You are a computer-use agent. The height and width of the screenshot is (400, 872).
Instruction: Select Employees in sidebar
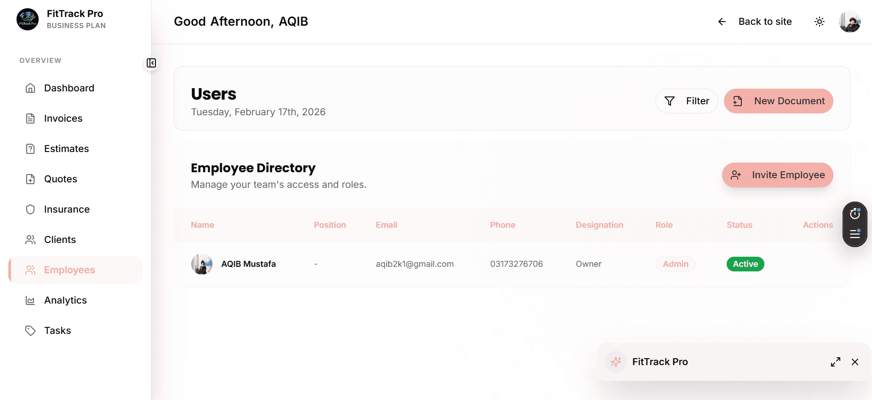pos(75,270)
